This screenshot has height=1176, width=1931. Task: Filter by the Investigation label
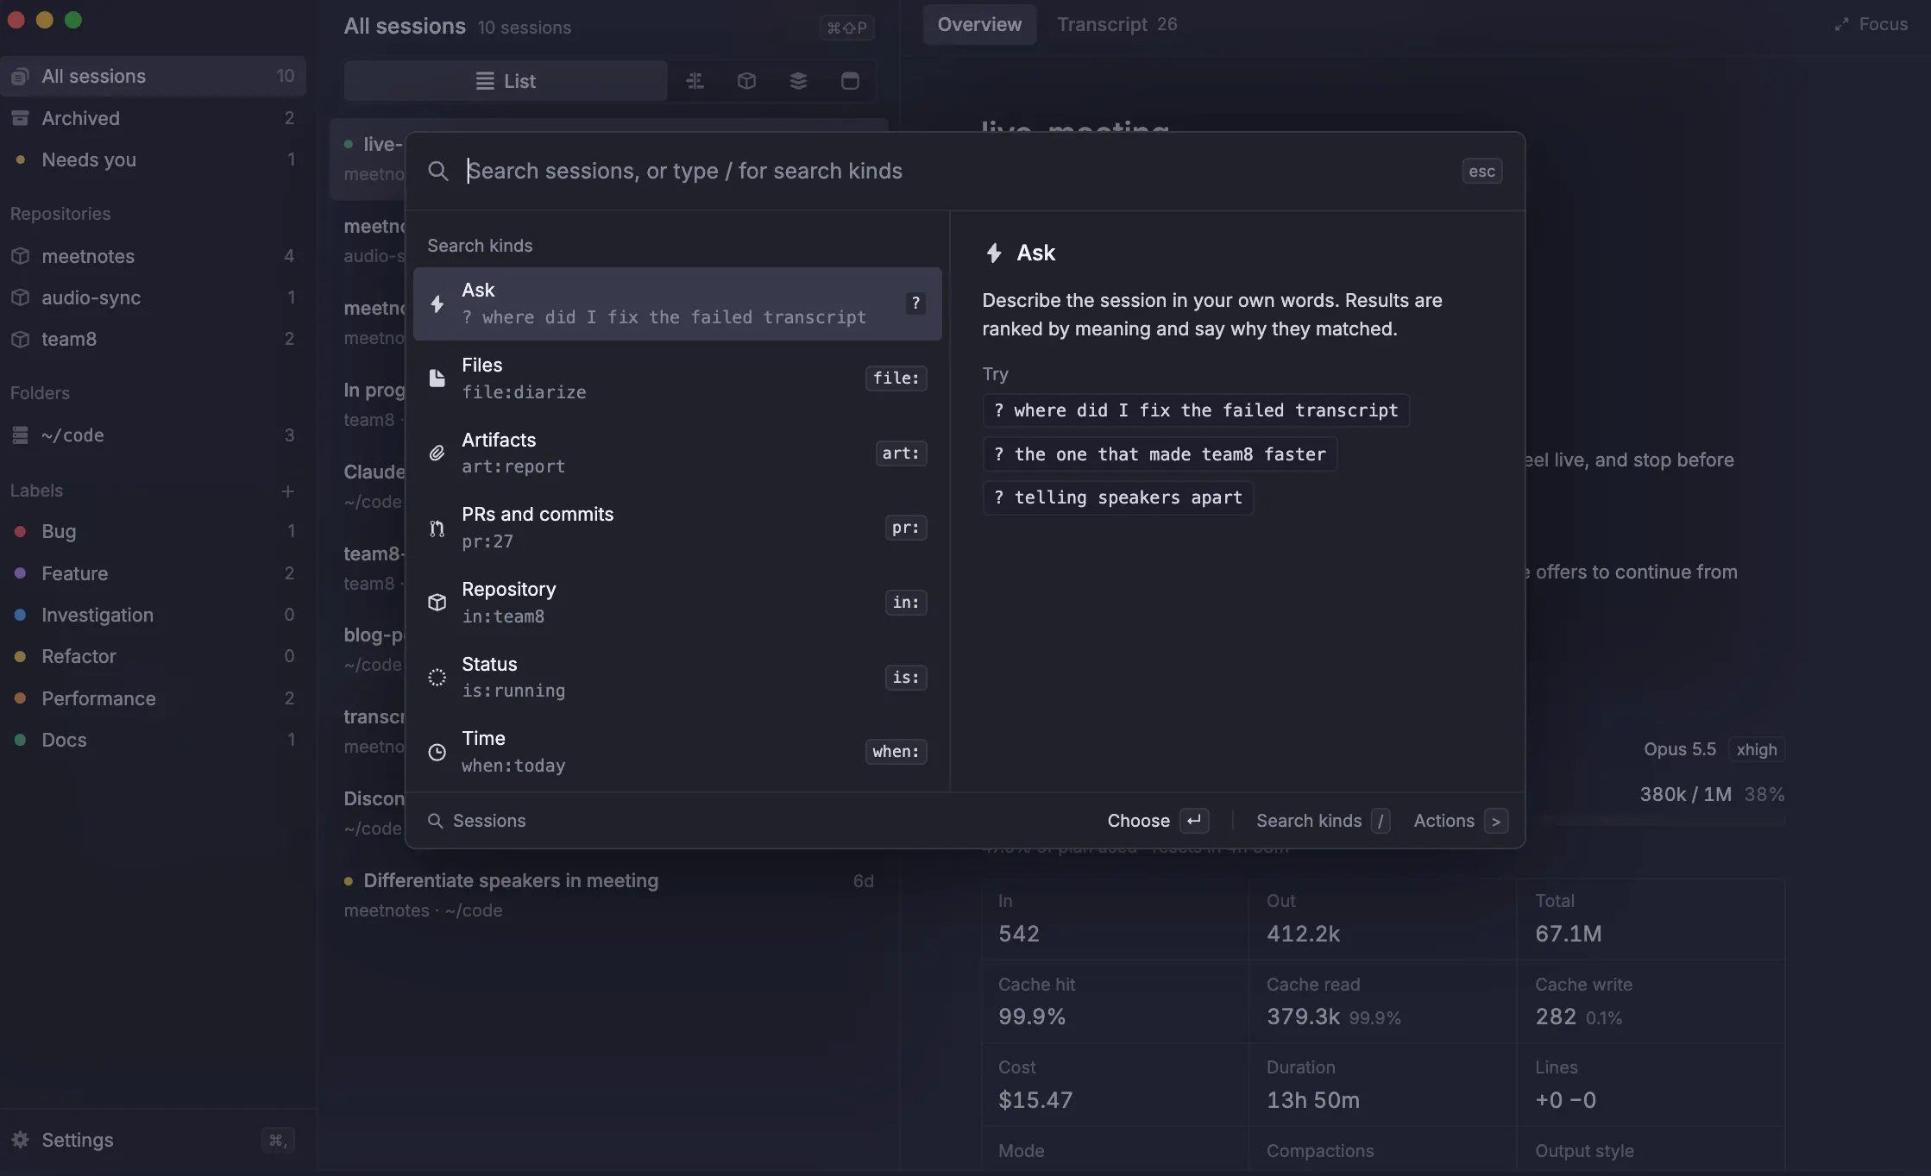tap(153, 615)
